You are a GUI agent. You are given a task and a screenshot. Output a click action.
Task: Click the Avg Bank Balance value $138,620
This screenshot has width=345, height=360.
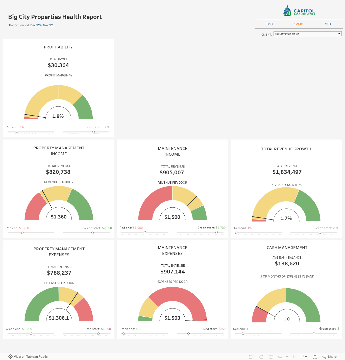[287, 264]
